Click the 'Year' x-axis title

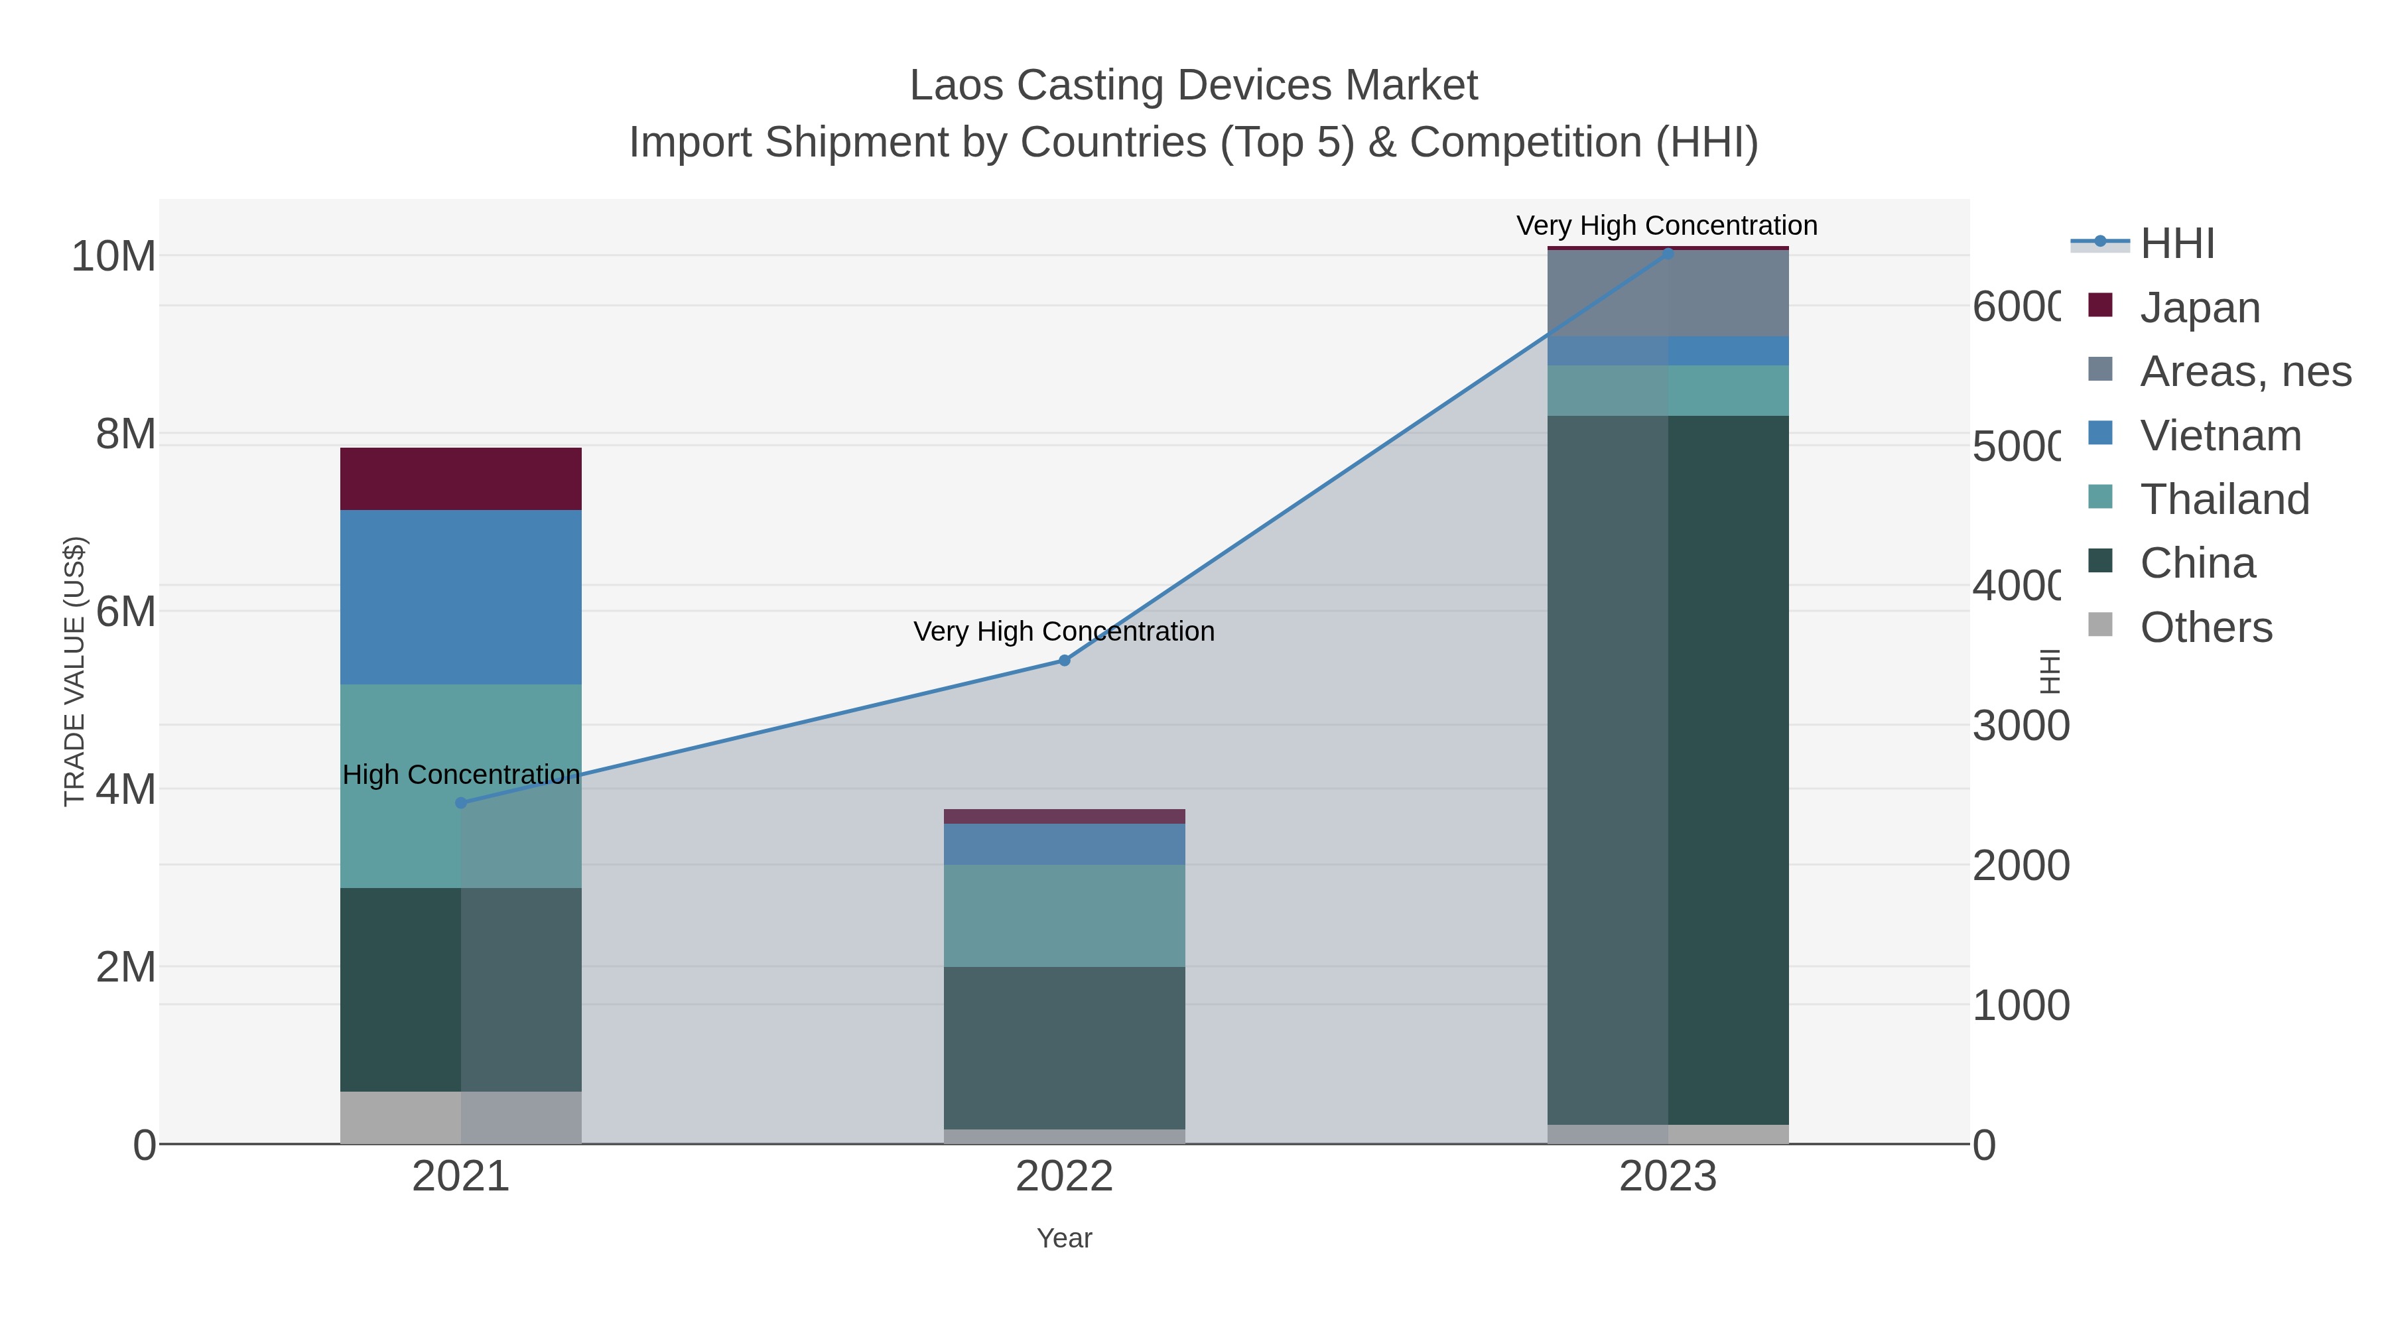[x=1064, y=1238]
